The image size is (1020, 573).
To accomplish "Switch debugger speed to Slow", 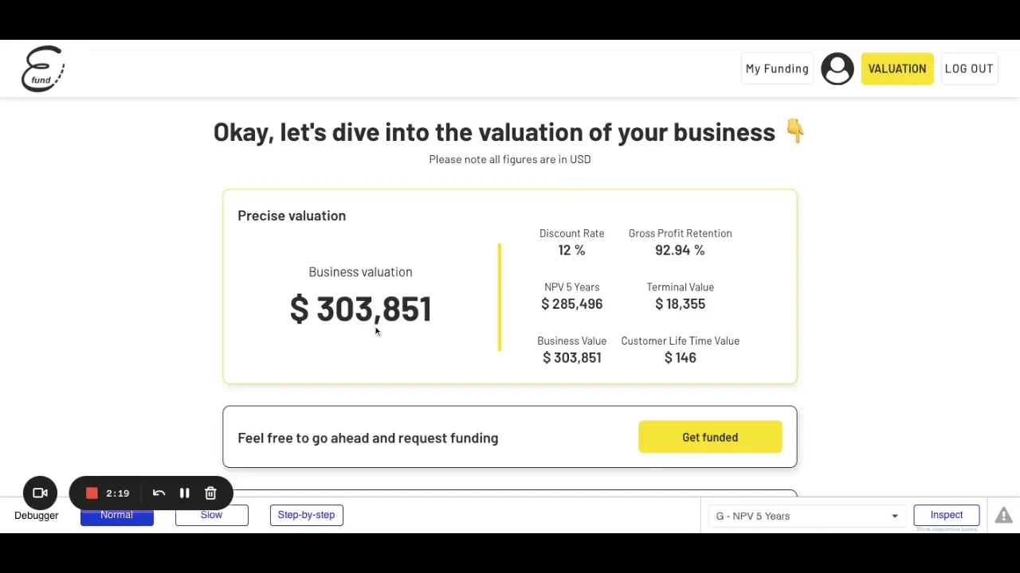I will (x=211, y=515).
